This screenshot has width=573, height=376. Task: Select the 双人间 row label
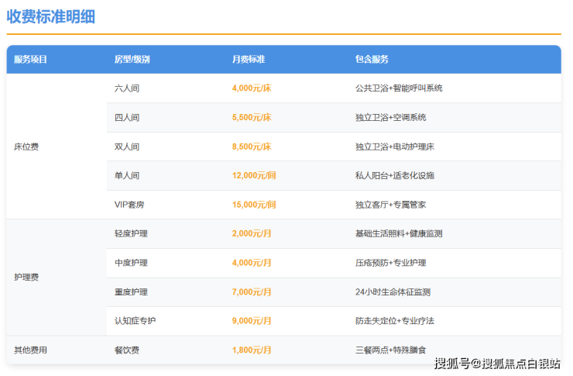click(127, 147)
